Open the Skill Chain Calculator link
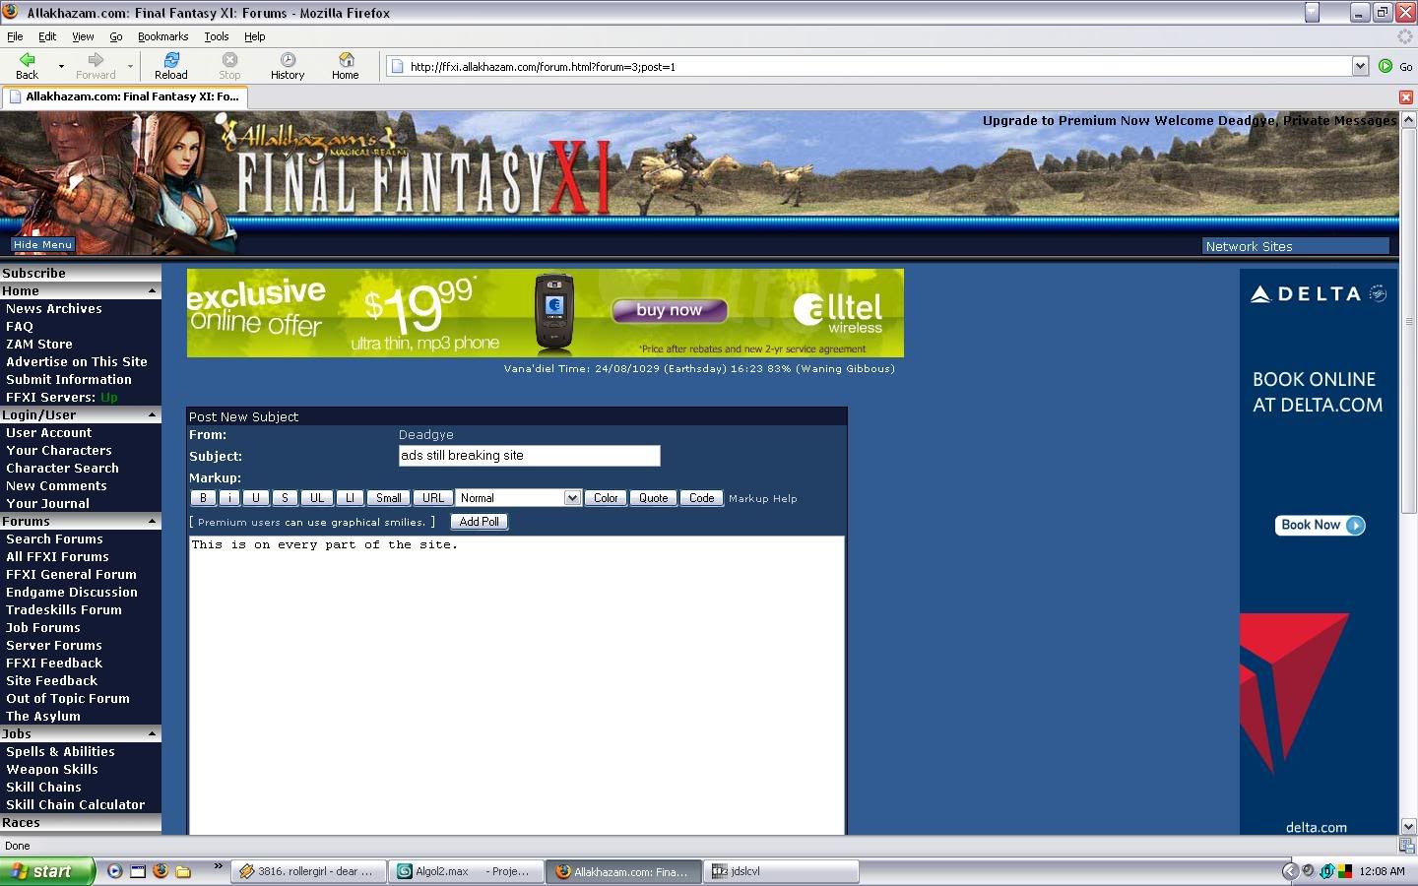 pyautogui.click(x=75, y=805)
